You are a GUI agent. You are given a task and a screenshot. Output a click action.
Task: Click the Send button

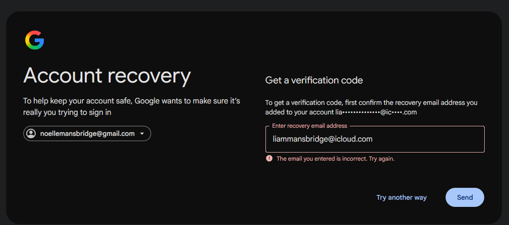pyautogui.click(x=465, y=197)
